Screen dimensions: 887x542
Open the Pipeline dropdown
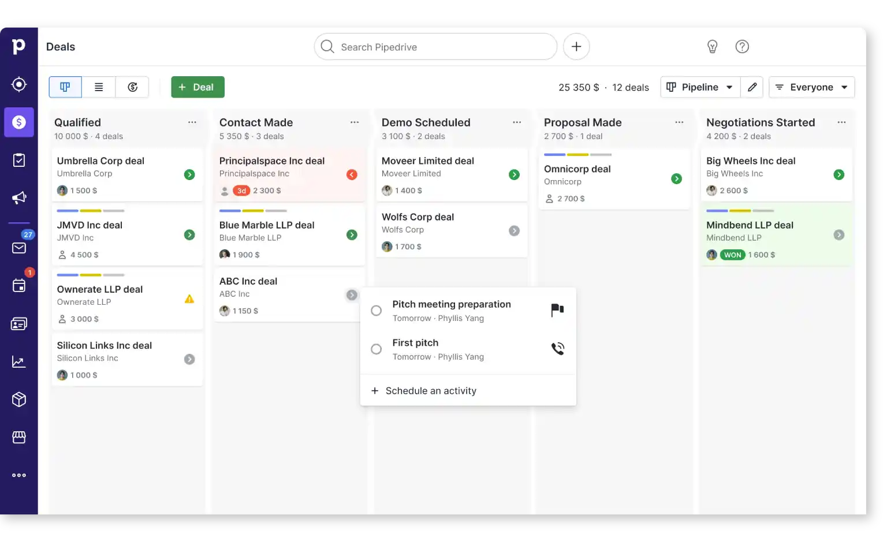[700, 87]
